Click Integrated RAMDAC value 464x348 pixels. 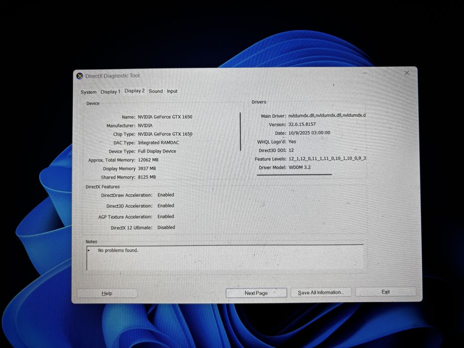coord(159,143)
